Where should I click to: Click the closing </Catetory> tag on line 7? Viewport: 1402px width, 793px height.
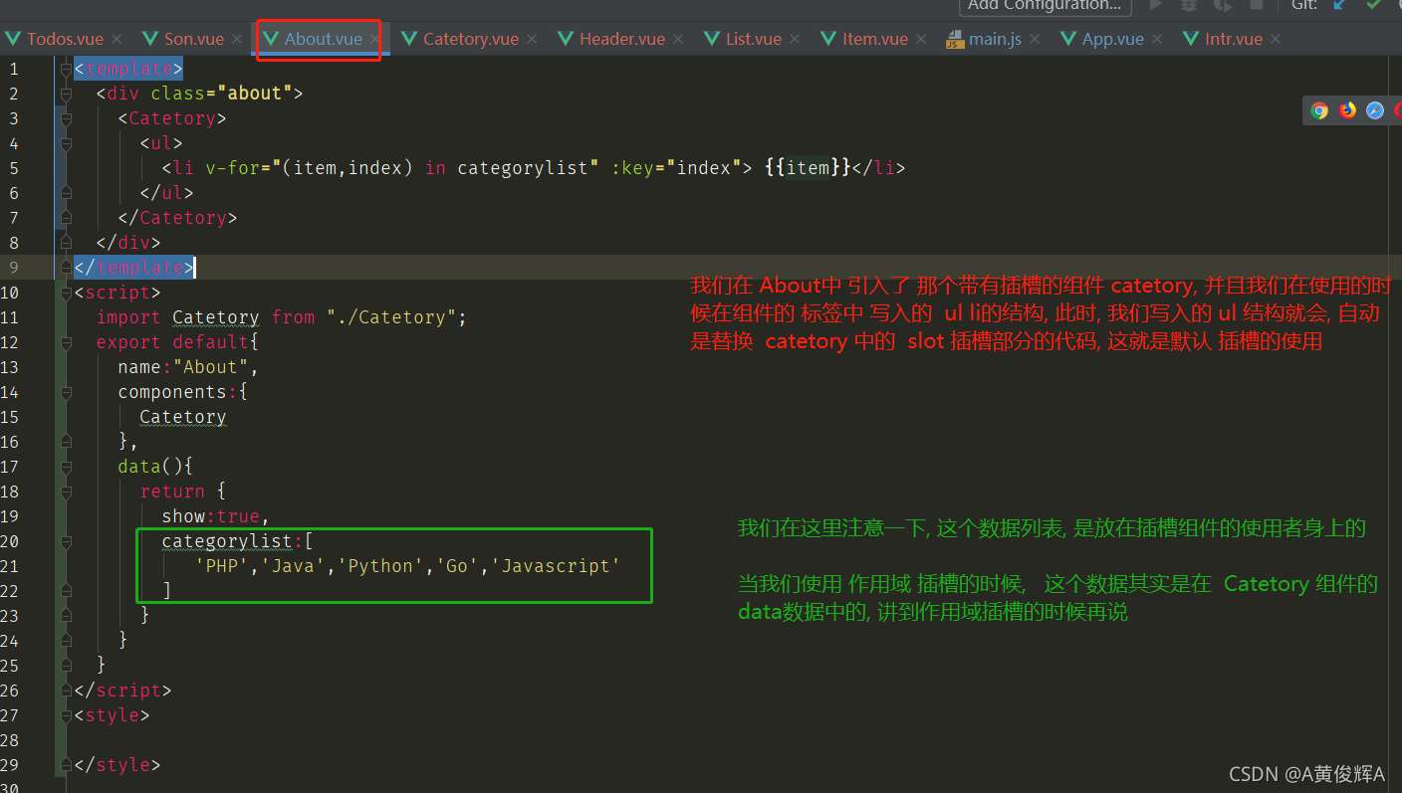pyautogui.click(x=177, y=218)
